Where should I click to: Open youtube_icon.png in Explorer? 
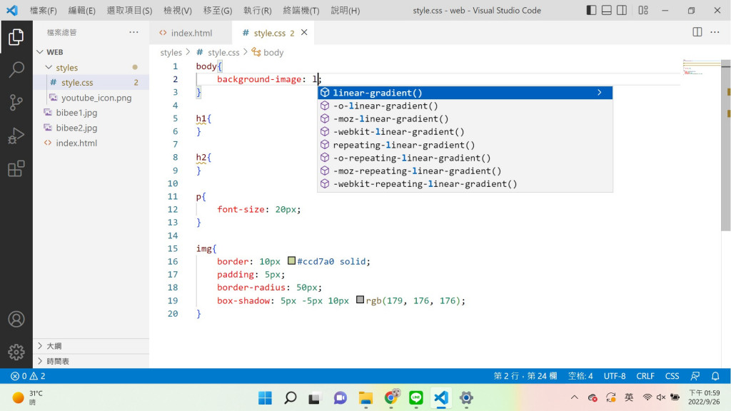(x=91, y=98)
